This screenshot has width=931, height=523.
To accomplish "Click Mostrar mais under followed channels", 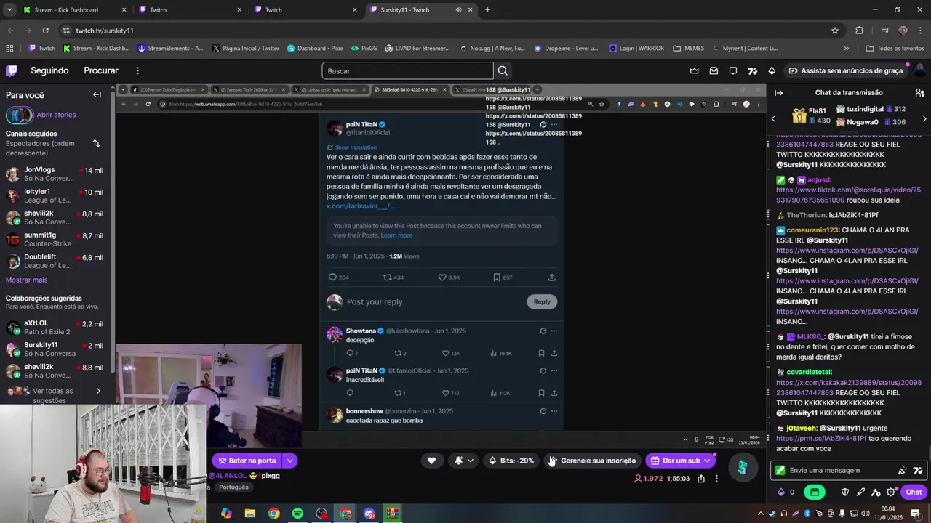I will coord(26,280).
